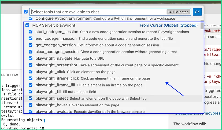222x130 pixels.
Task: Click the tool list scrollbar thumb
Action: [202, 24]
